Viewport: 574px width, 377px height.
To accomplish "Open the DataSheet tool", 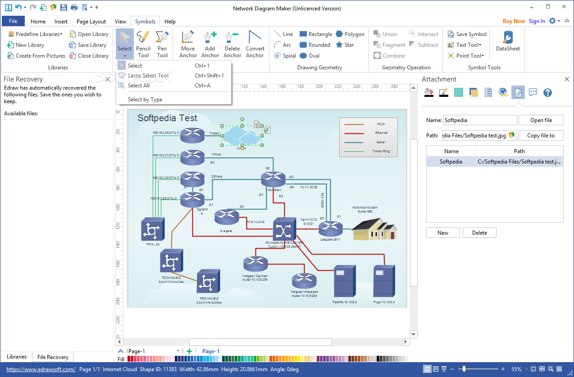I will coord(508,41).
